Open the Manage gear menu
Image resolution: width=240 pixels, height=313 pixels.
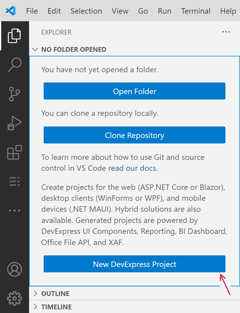tap(14, 299)
